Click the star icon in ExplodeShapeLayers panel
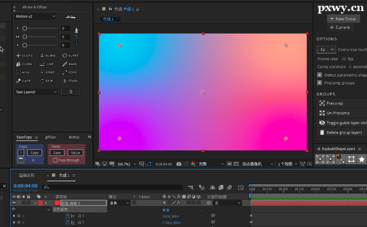This screenshot has width=367, height=227. [361, 159]
